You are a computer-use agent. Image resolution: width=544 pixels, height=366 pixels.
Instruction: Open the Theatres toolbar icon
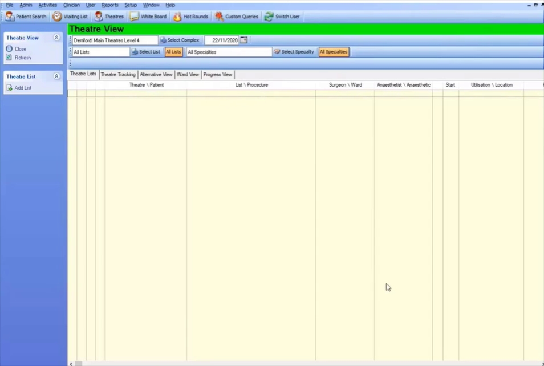tap(99, 17)
